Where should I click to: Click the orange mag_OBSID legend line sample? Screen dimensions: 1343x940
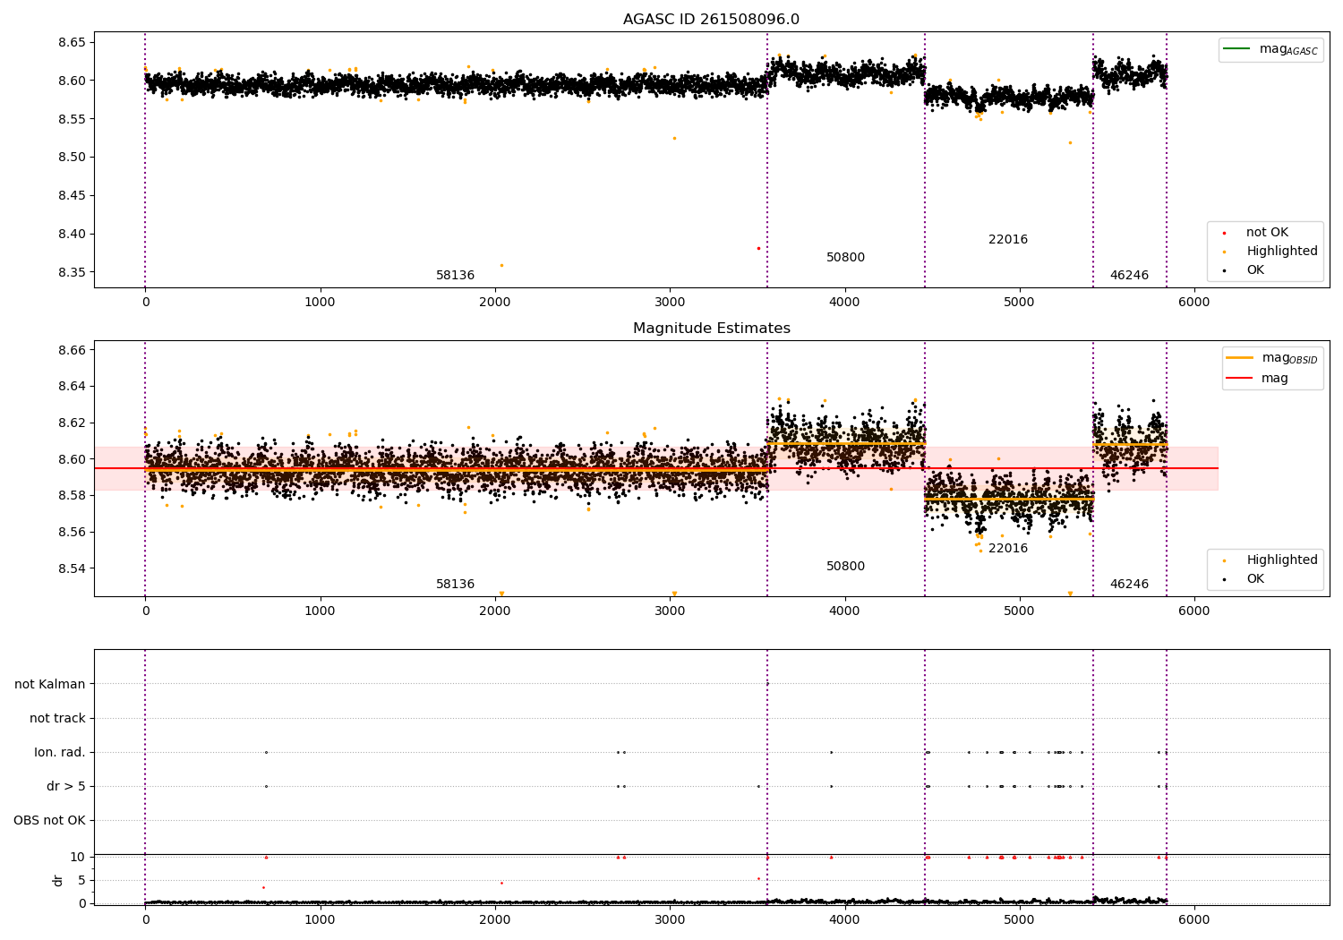pyautogui.click(x=1239, y=357)
